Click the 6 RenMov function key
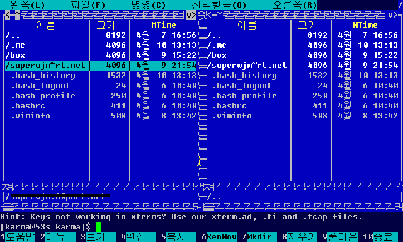This screenshot has width=403, height=242. (x=219, y=236)
